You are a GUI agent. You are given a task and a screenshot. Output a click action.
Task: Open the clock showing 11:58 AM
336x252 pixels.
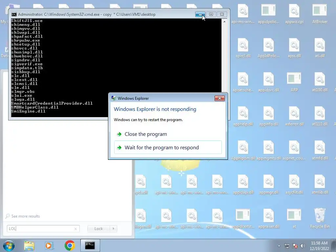point(319,243)
